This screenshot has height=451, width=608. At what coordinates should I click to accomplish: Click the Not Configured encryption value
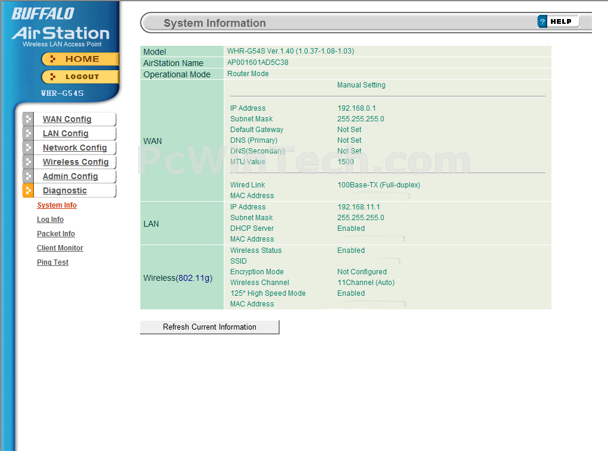point(362,272)
